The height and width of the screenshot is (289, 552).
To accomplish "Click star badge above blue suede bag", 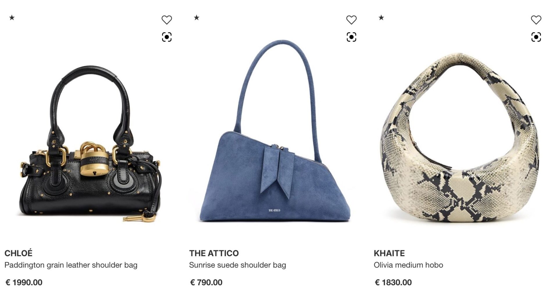I will tap(197, 18).
